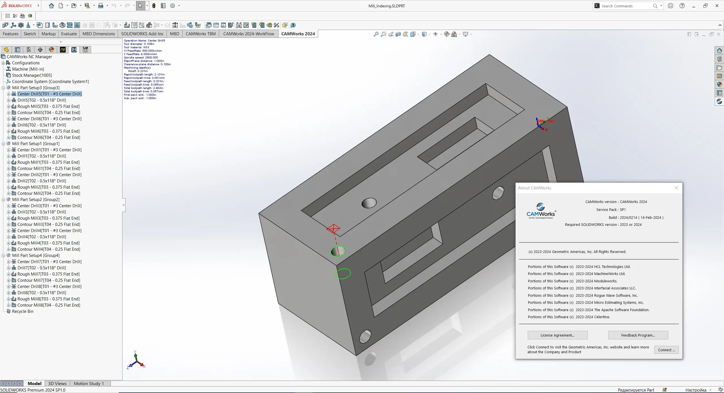Image resolution: width=724 pixels, height=393 pixels.
Task: Expand the Configurations tree node
Action: click(3, 63)
